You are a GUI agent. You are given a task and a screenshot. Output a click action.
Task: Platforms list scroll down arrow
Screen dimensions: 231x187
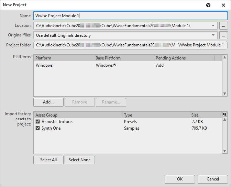(x=224, y=94)
